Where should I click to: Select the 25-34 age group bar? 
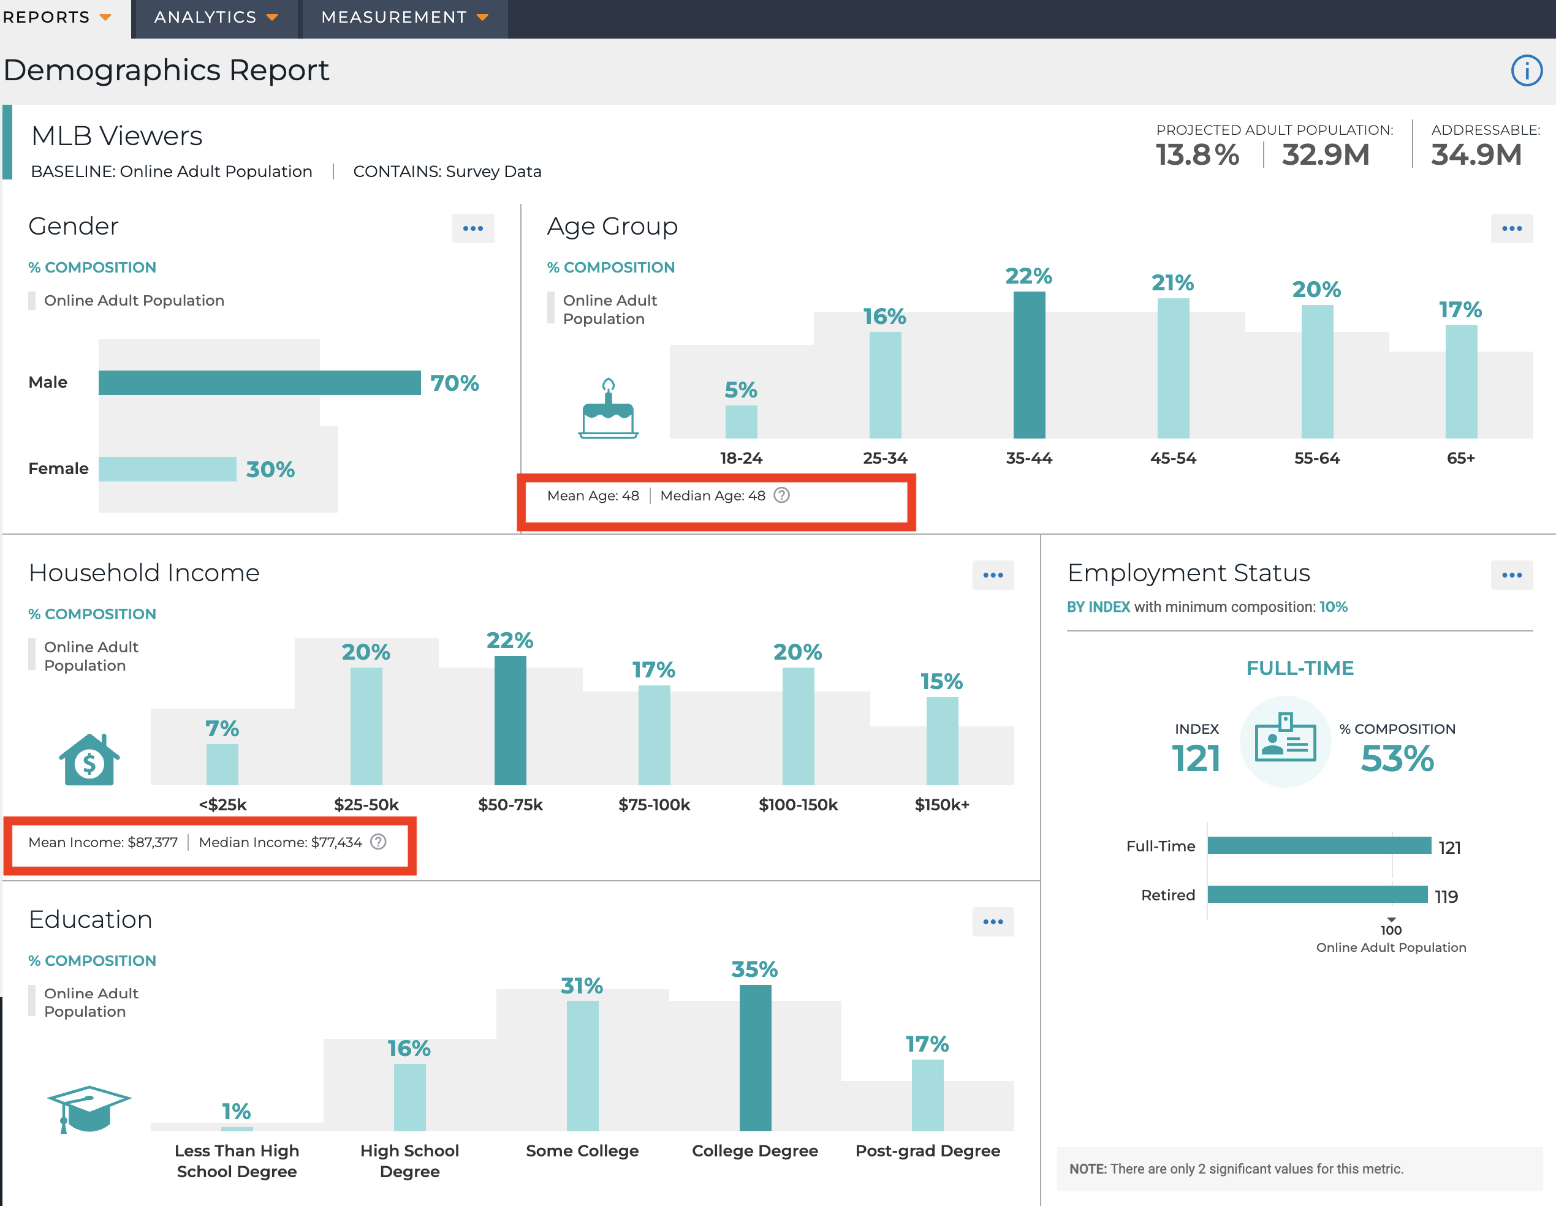[x=885, y=385]
